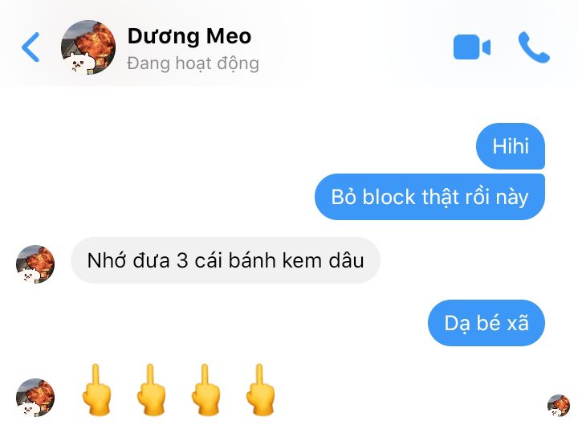Start a video call with Dương Meo
Screen dimensions: 578x429
coord(472,47)
